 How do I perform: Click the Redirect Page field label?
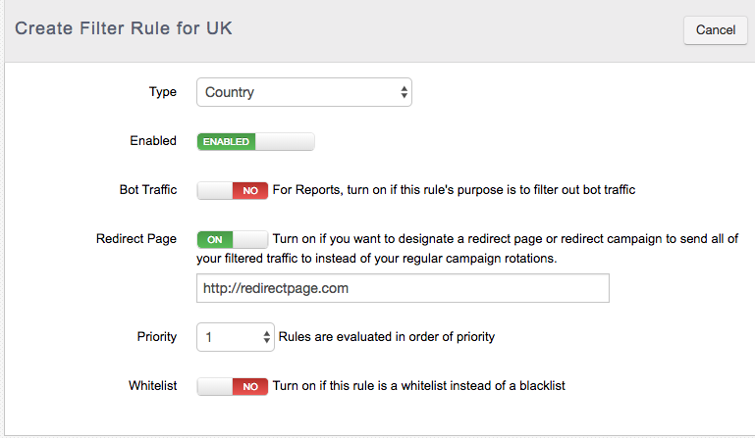(x=136, y=239)
